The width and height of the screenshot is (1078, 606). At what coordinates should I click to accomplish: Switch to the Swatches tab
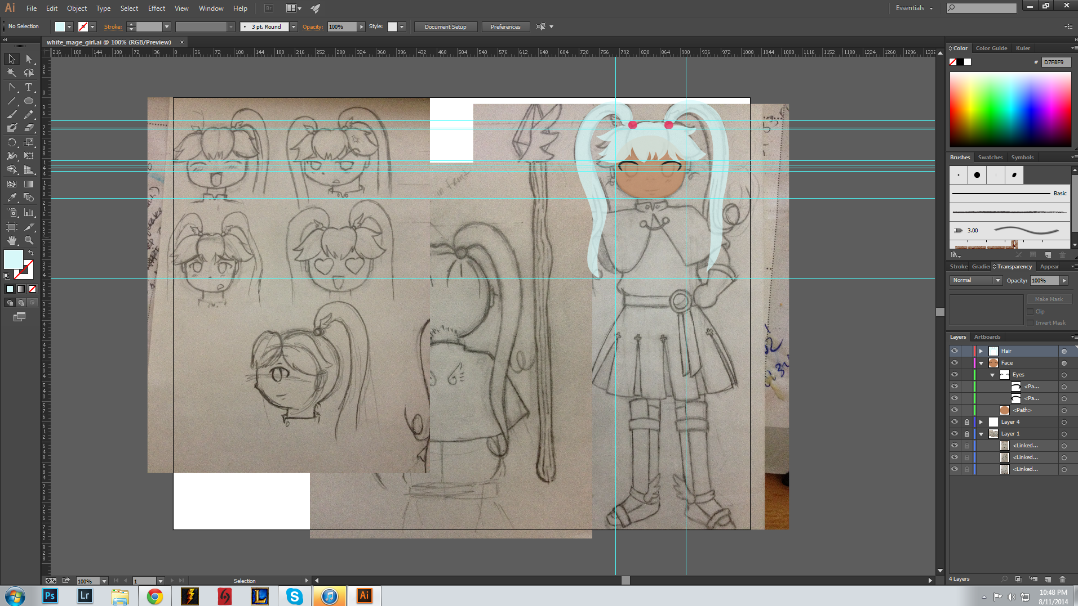coord(990,158)
